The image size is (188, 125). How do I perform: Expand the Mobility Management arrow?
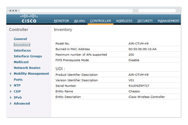(11, 74)
